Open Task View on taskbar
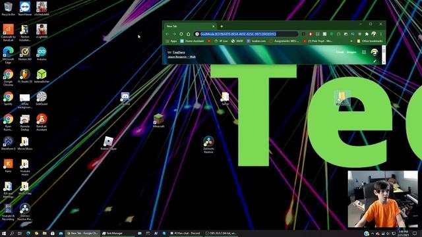 click(x=20, y=233)
